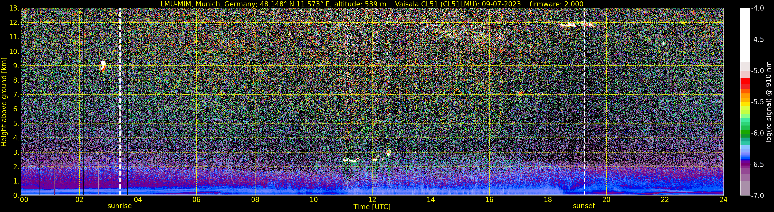The image size is (774, 212).
Task: Click the '2.' height axis tick label
Action: tap(16, 167)
